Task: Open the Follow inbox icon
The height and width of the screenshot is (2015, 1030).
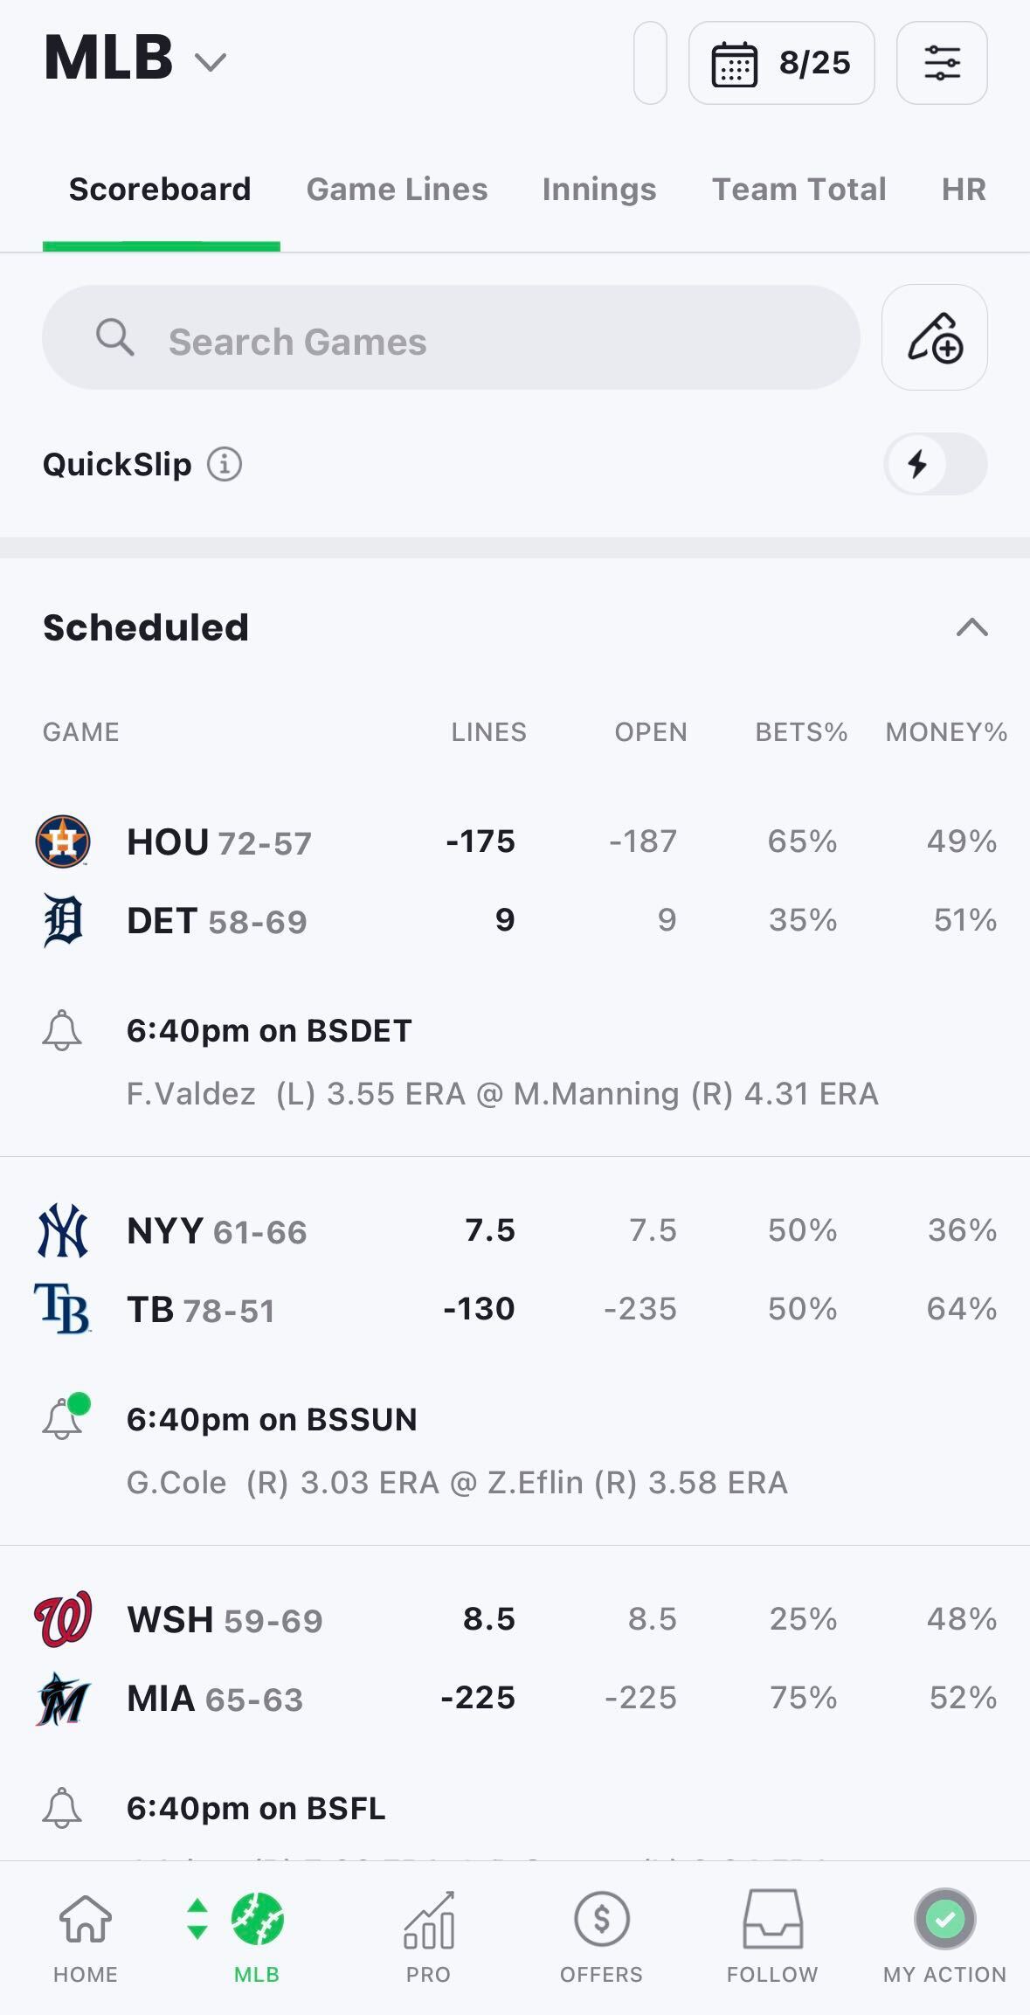Action: 772,1935
